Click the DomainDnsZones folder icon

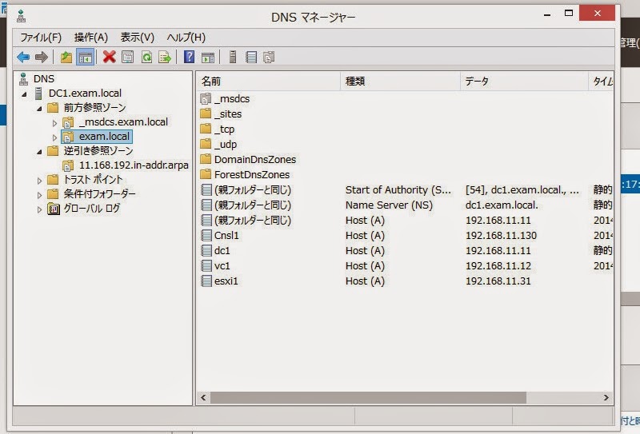206,159
